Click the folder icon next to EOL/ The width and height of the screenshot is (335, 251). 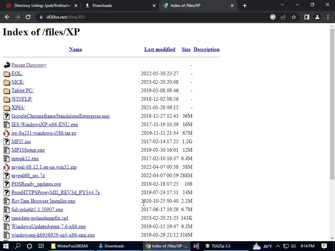[x=7, y=74]
